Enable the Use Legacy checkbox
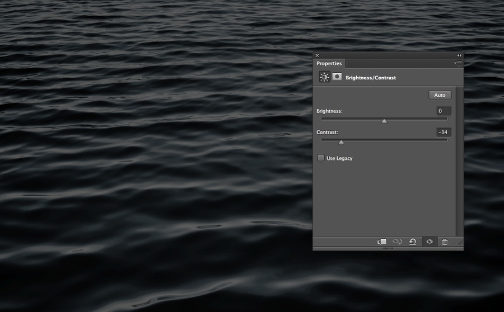The image size is (504, 312). pos(321,158)
